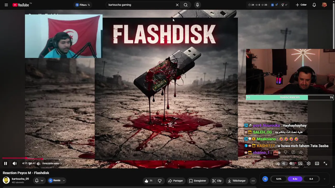The image size is (335, 188).
Task: Enter full screen mode
Action: [x=325, y=163]
